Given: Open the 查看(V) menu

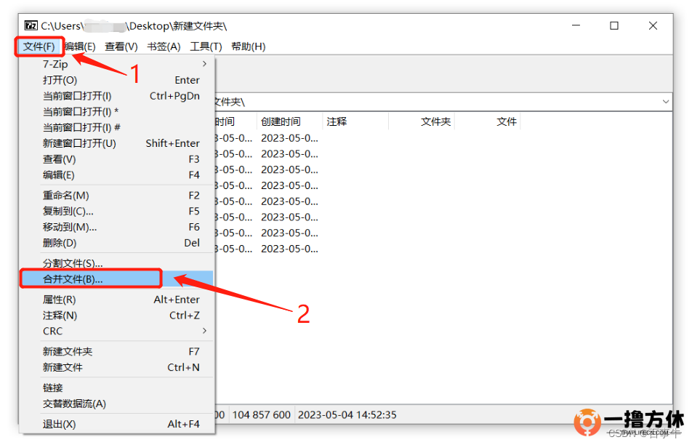Looking at the screenshot, I should pyautogui.click(x=121, y=47).
